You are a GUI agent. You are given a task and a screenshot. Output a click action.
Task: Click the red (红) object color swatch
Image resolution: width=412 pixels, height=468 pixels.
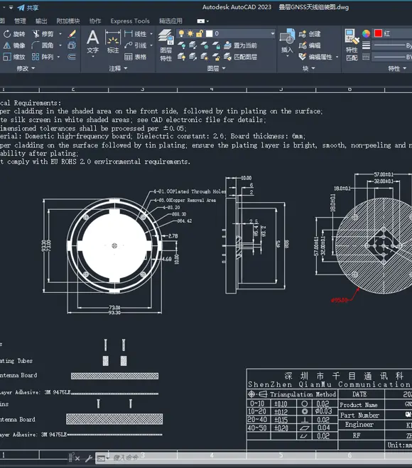378,33
